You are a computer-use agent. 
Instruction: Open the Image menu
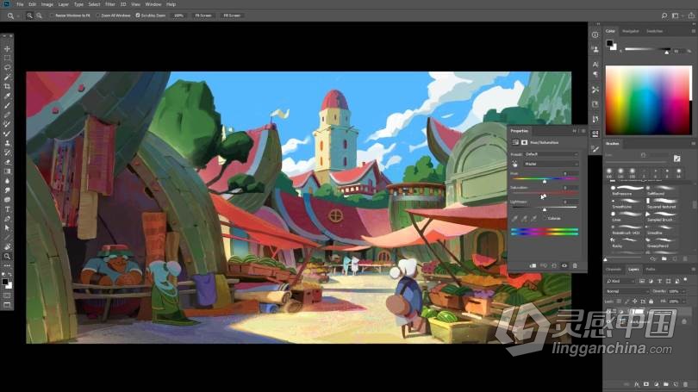click(x=47, y=4)
